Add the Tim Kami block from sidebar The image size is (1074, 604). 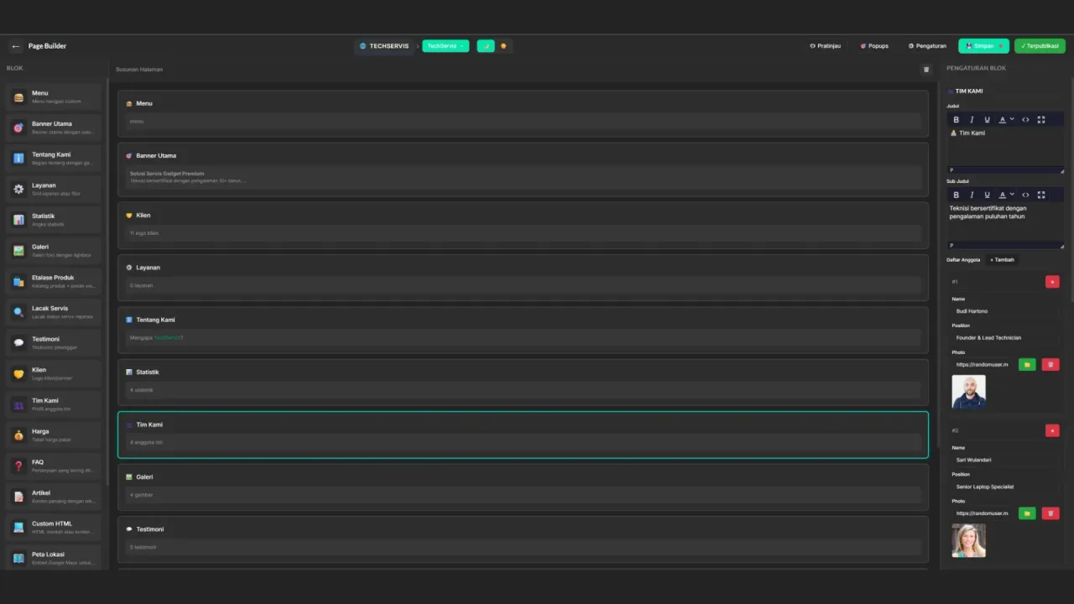54,404
